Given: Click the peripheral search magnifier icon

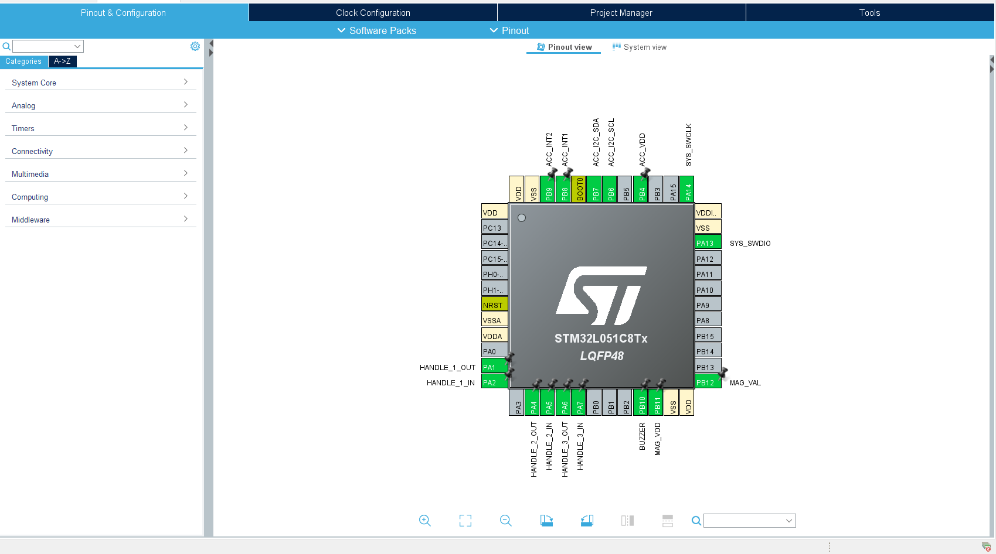Looking at the screenshot, I should 6,46.
